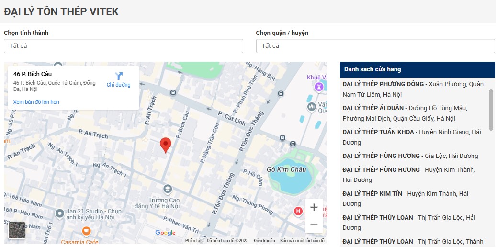The image size is (496, 247).
Task: Click the 46 P. Bích Câu address title
Action: tap(33, 74)
